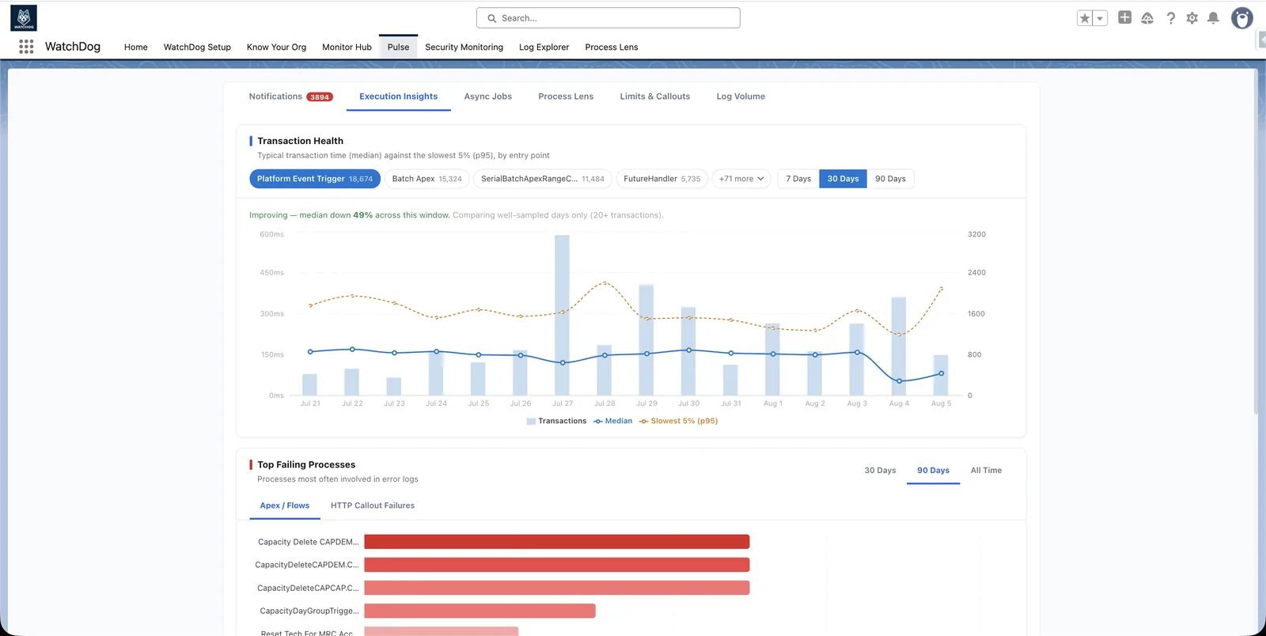The image size is (1266, 636).
Task: Expand the +71 more entry points dropdown
Action: click(741, 179)
